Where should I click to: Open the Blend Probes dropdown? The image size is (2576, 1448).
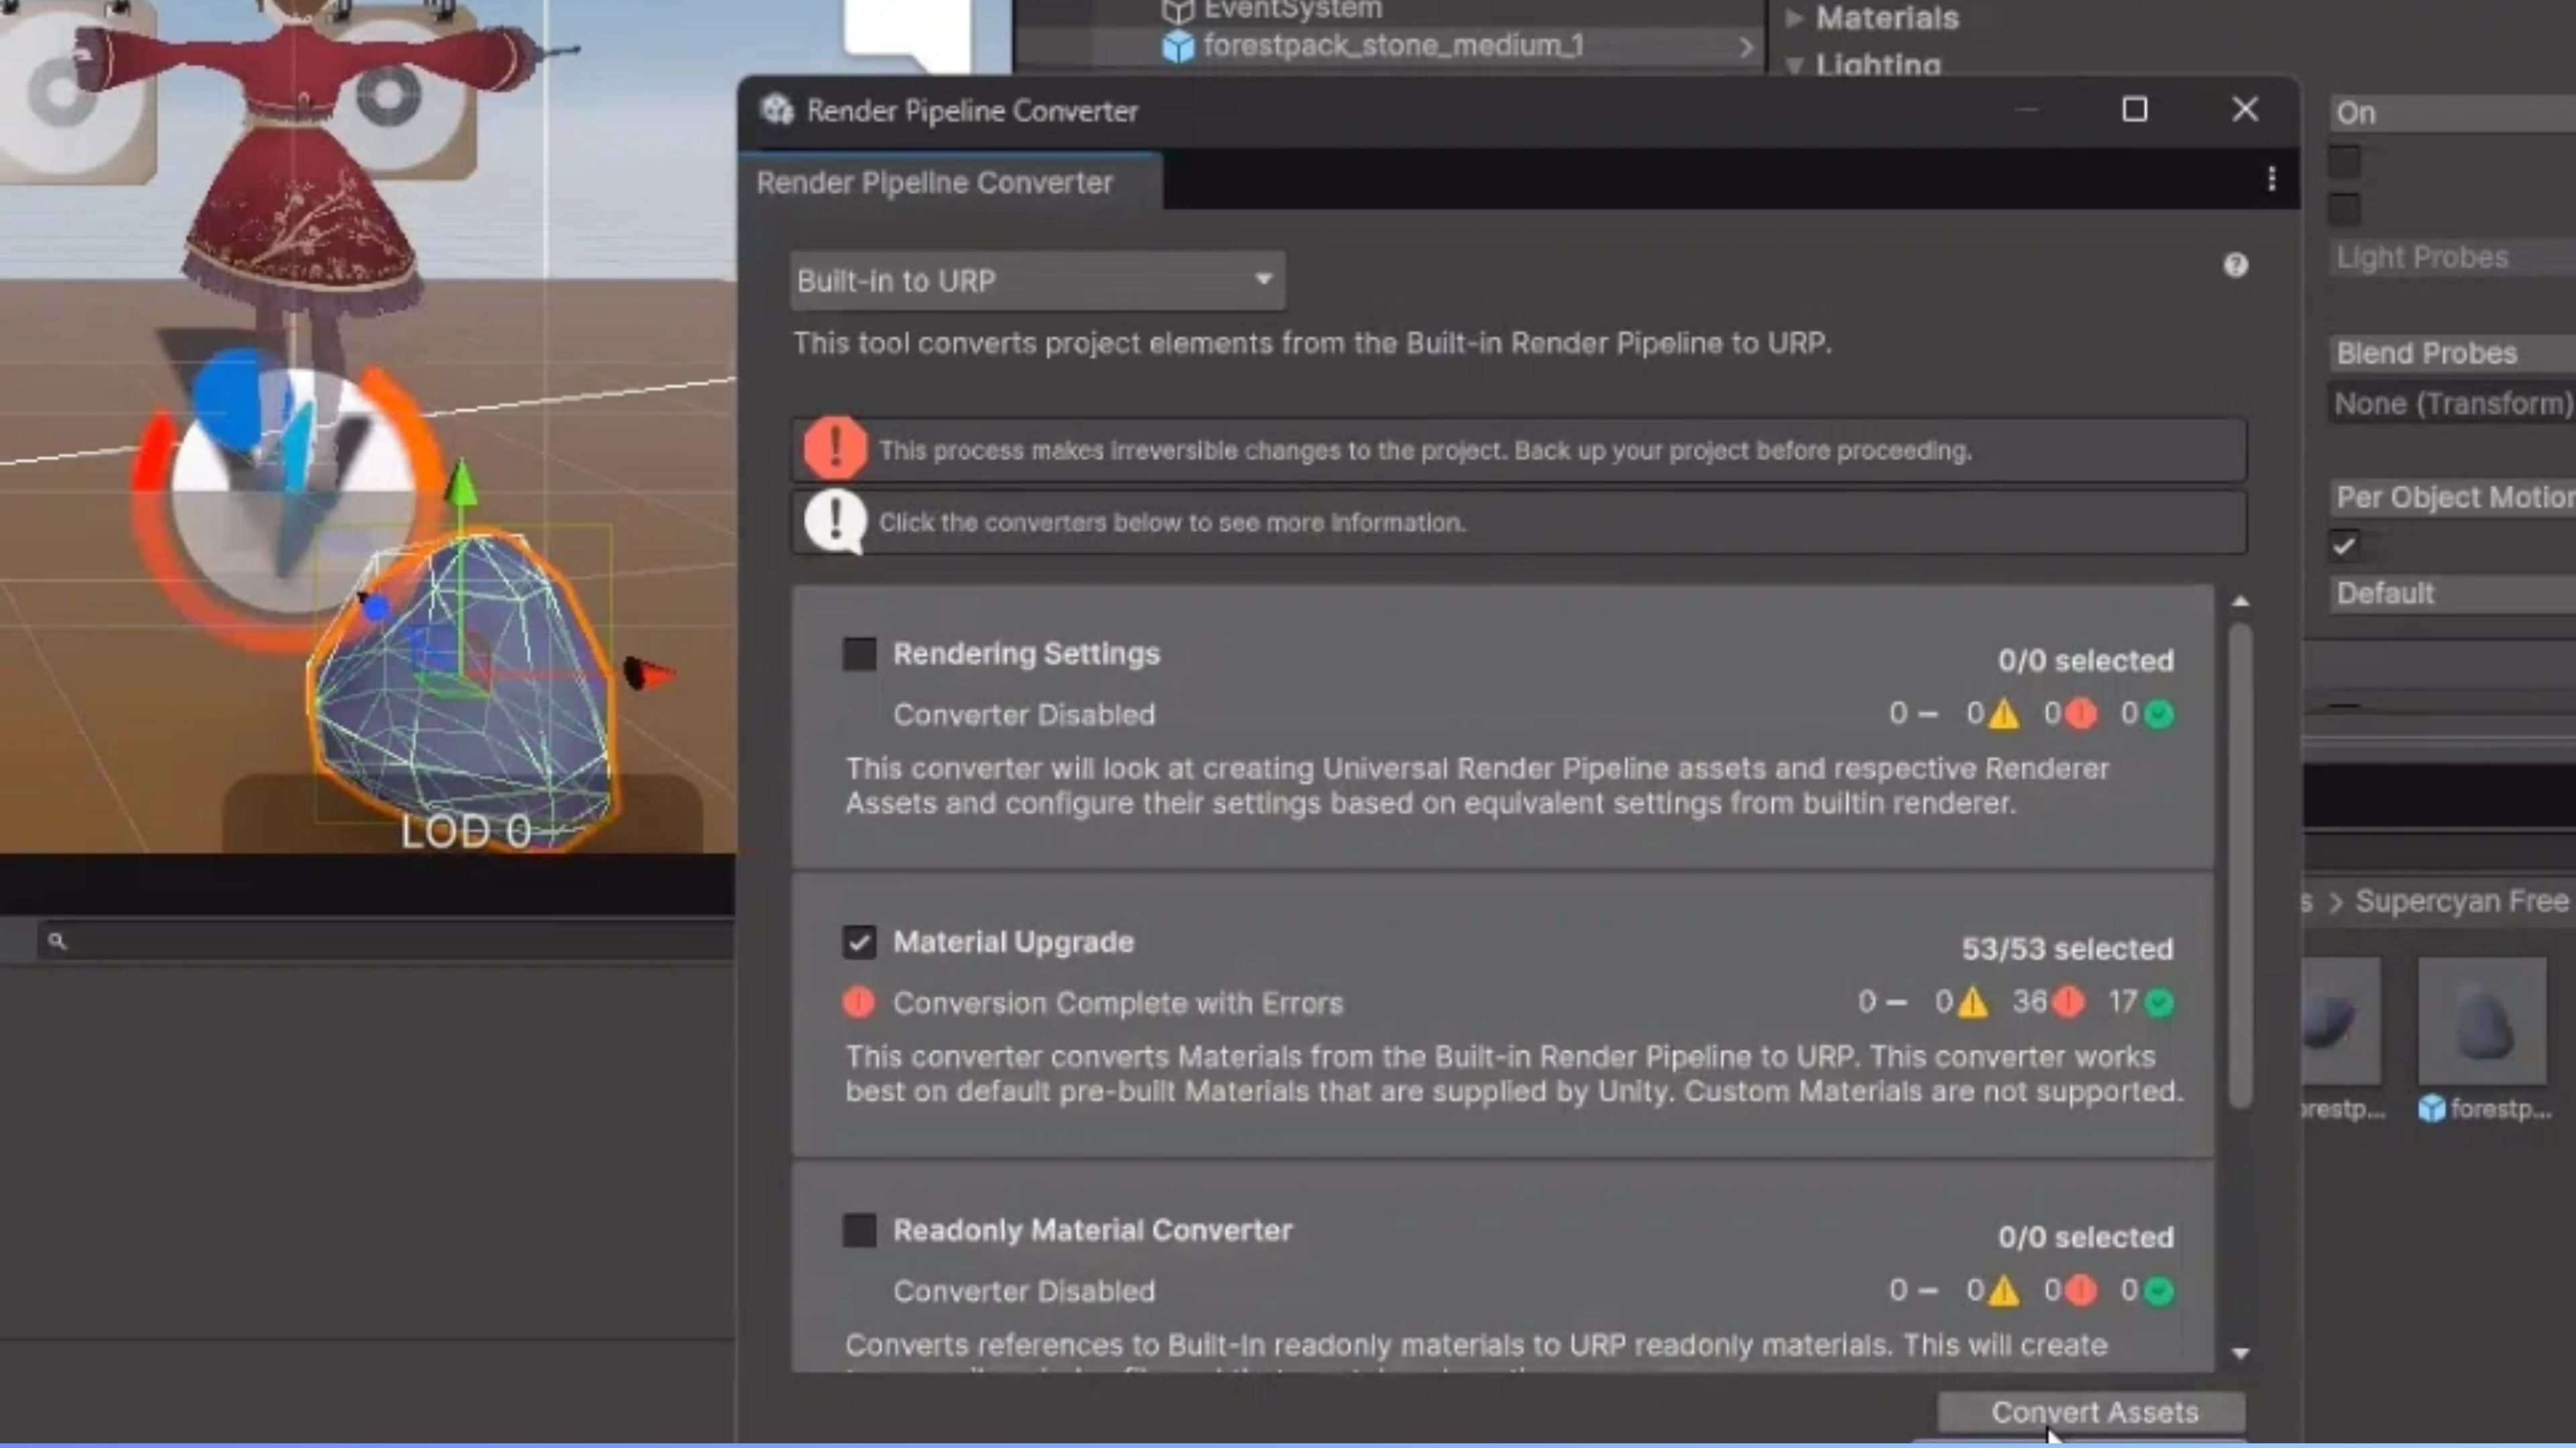tap(2452, 353)
